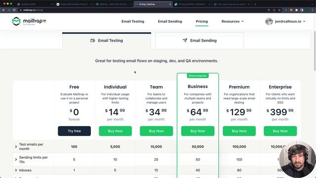
Task: Buy the Business plan
Action: [x=197, y=131]
